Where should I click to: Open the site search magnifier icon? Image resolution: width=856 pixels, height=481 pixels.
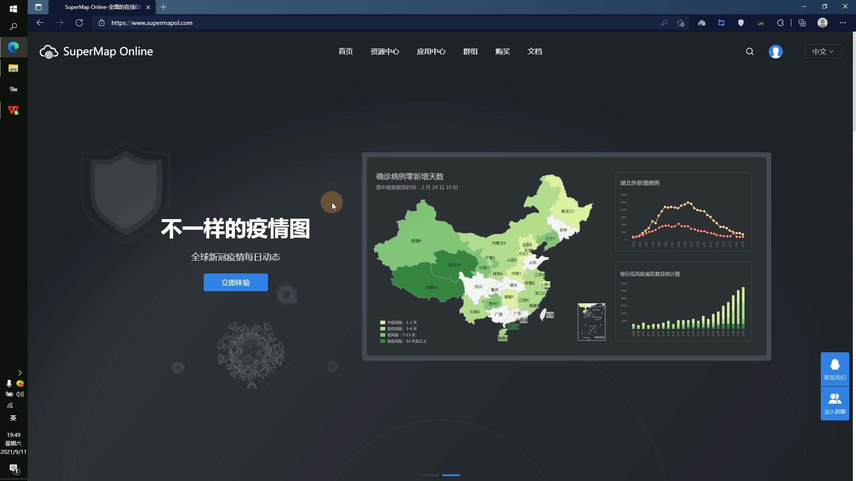click(x=749, y=51)
